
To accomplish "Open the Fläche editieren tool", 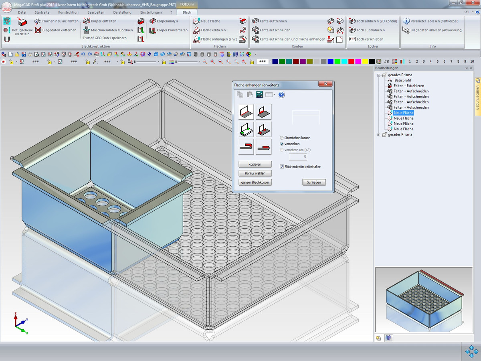I will click(209, 30).
